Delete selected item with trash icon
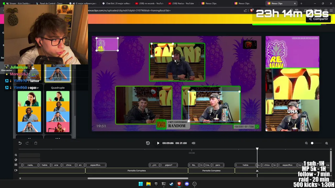335x188 pixels. [x=36, y=143]
